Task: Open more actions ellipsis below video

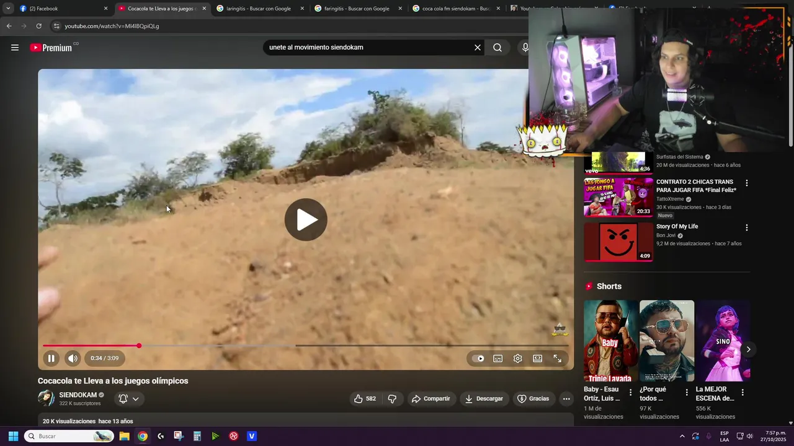Action: click(566, 399)
